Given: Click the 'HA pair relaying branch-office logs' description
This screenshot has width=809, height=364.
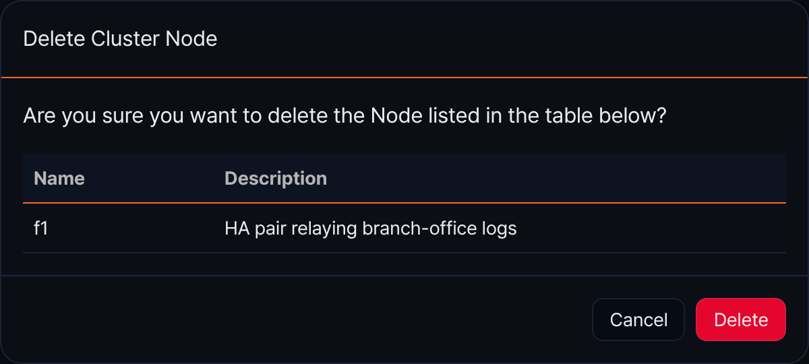Looking at the screenshot, I should [370, 229].
